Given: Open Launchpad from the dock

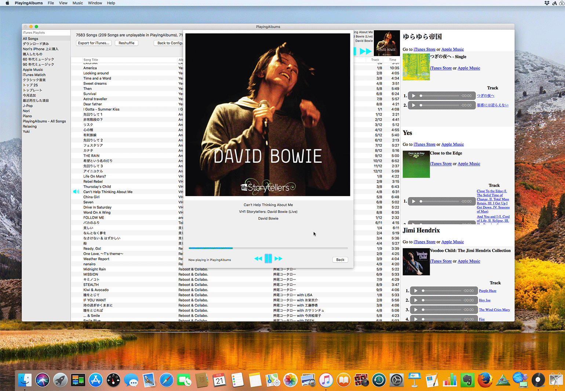Looking at the screenshot, I should point(60,380).
